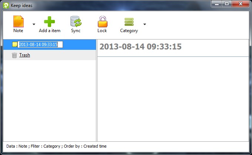Click the Trash bin icon

tap(14, 55)
